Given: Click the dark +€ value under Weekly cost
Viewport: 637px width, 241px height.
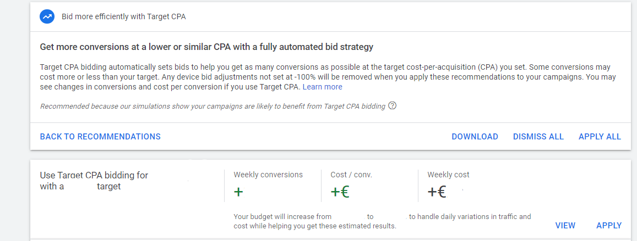Looking at the screenshot, I should coord(437,192).
